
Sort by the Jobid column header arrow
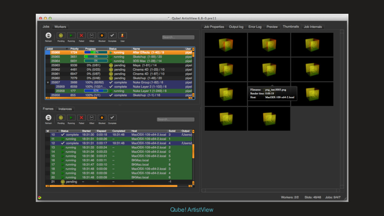[x=67, y=49]
